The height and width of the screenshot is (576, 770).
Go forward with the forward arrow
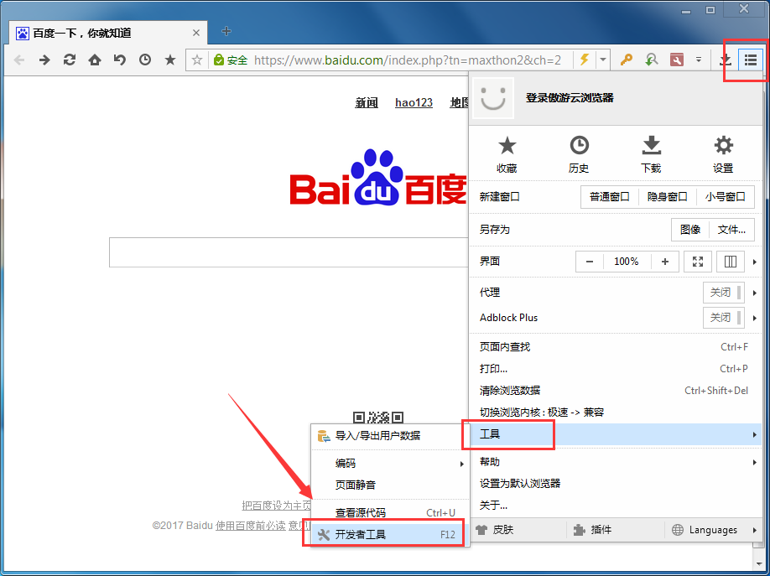[44, 60]
